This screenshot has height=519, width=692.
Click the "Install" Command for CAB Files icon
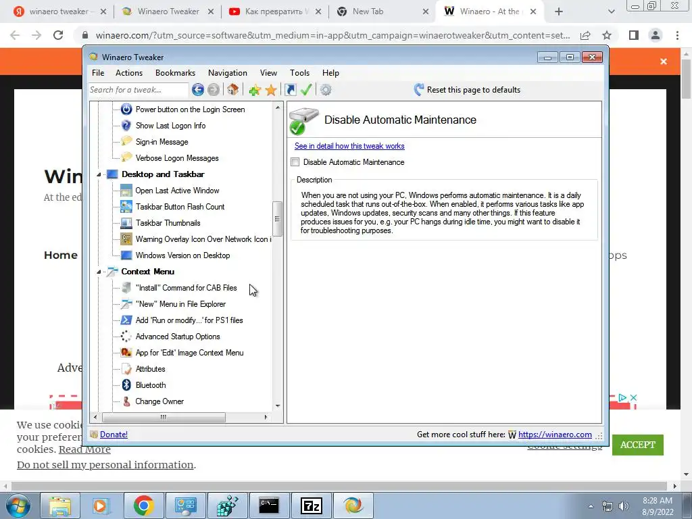[126, 288]
